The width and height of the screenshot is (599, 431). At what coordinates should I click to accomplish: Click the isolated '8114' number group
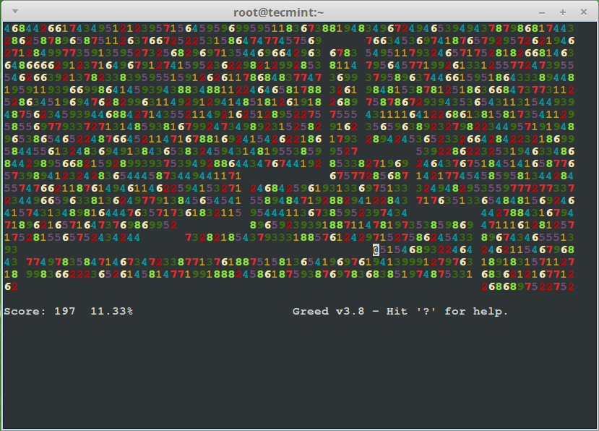coord(343,65)
